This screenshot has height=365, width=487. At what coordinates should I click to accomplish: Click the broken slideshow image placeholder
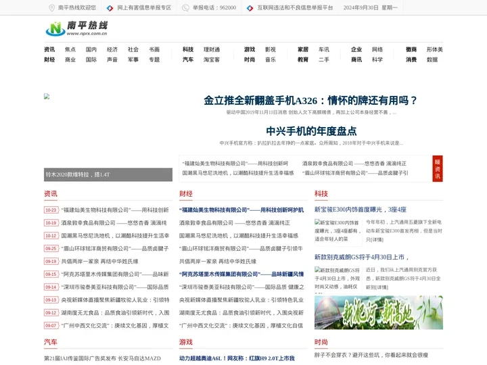pos(47,96)
